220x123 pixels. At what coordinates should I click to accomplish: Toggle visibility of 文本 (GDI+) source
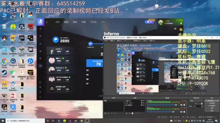[x=142, y=103]
